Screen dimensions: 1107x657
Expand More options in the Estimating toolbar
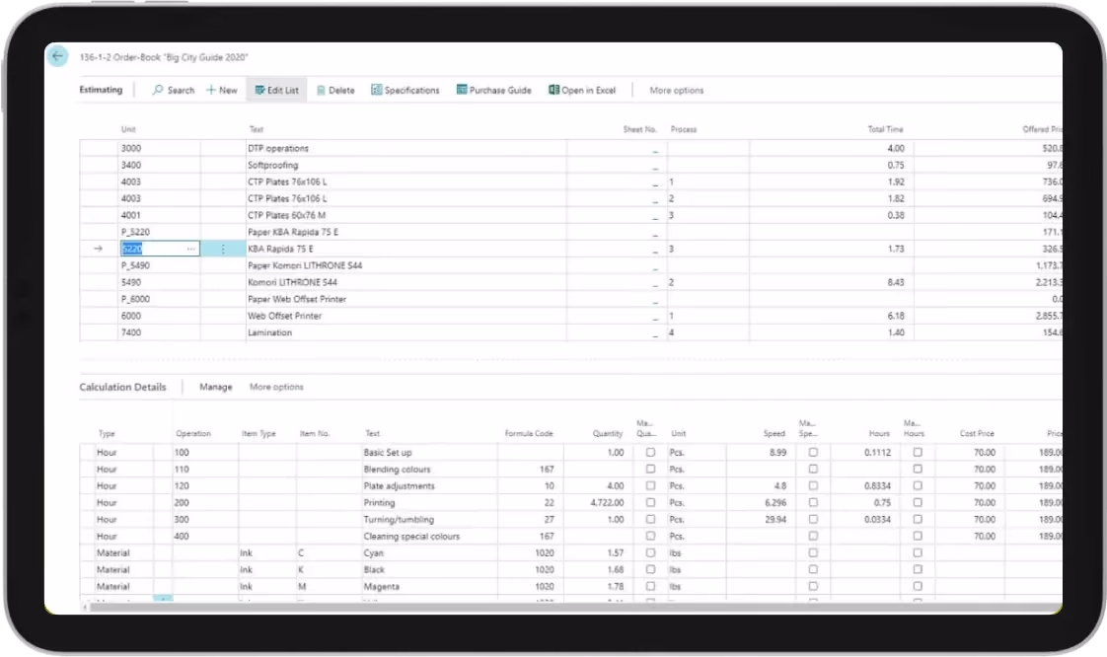677,91
